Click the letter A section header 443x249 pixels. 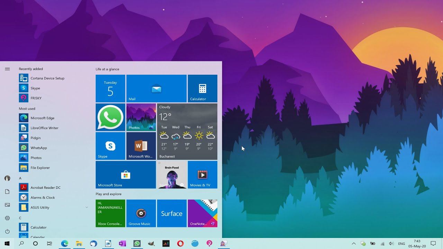(x=20, y=178)
